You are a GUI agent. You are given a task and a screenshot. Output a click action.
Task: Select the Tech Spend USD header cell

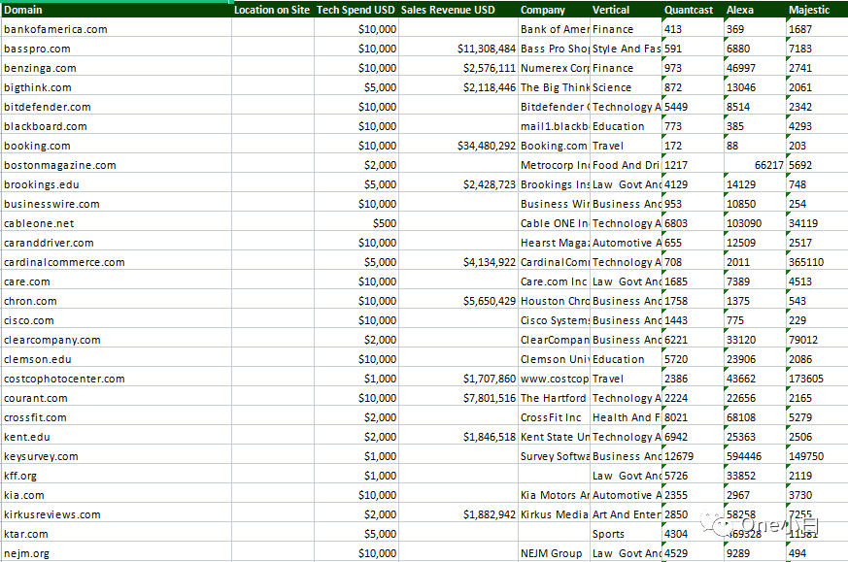pyautogui.click(x=356, y=10)
